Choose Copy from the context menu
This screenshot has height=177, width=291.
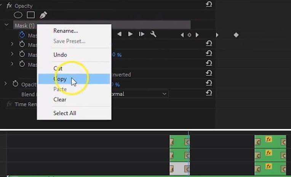coord(60,79)
